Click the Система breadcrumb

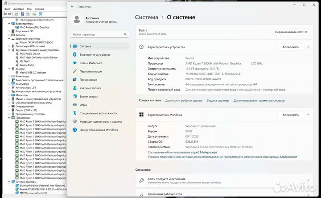(147, 17)
